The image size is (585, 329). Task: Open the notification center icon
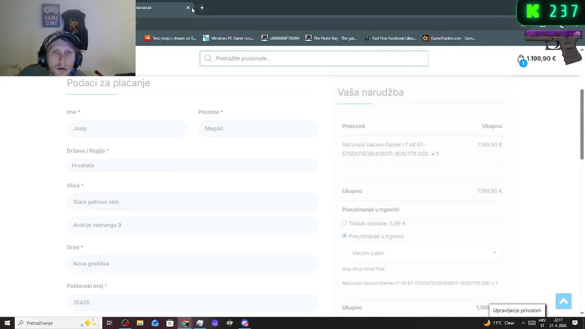pyautogui.click(x=575, y=323)
